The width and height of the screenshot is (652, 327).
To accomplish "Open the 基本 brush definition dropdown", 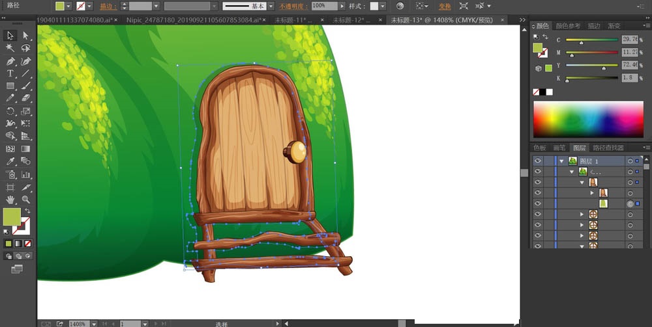I will click(271, 7).
